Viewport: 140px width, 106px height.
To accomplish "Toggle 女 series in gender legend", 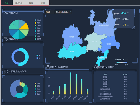I will [x=38, y=58].
